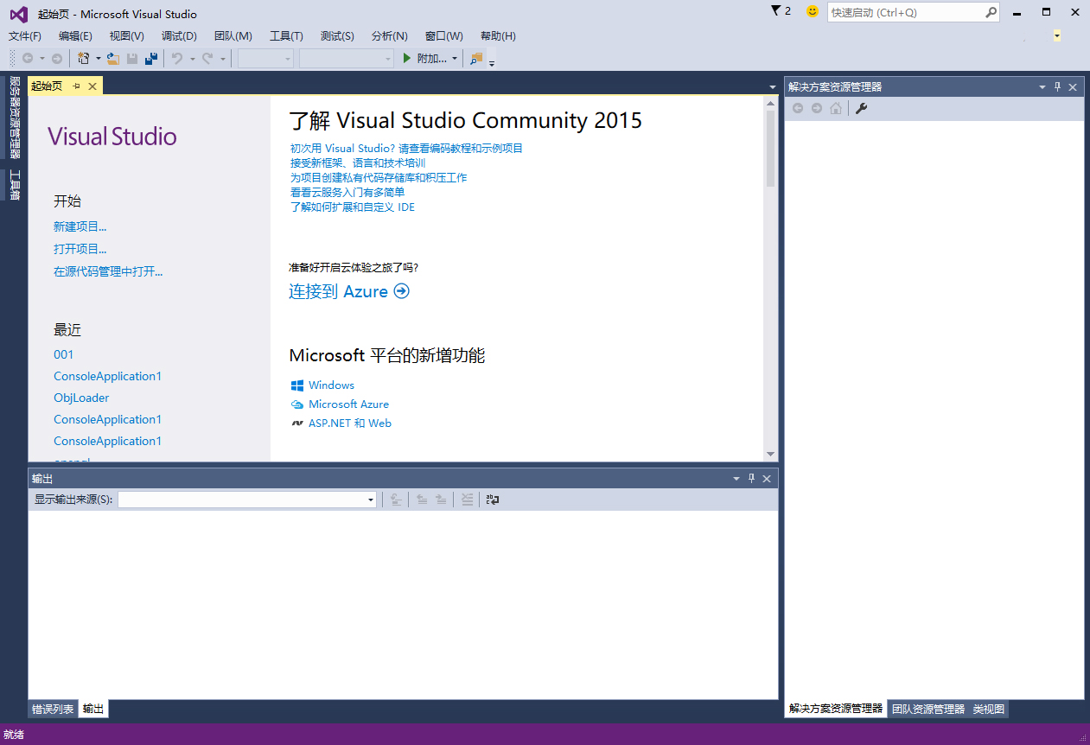The image size is (1090, 745).
Task: Click the Start Page vertical scrollbar thumb
Action: [770, 148]
